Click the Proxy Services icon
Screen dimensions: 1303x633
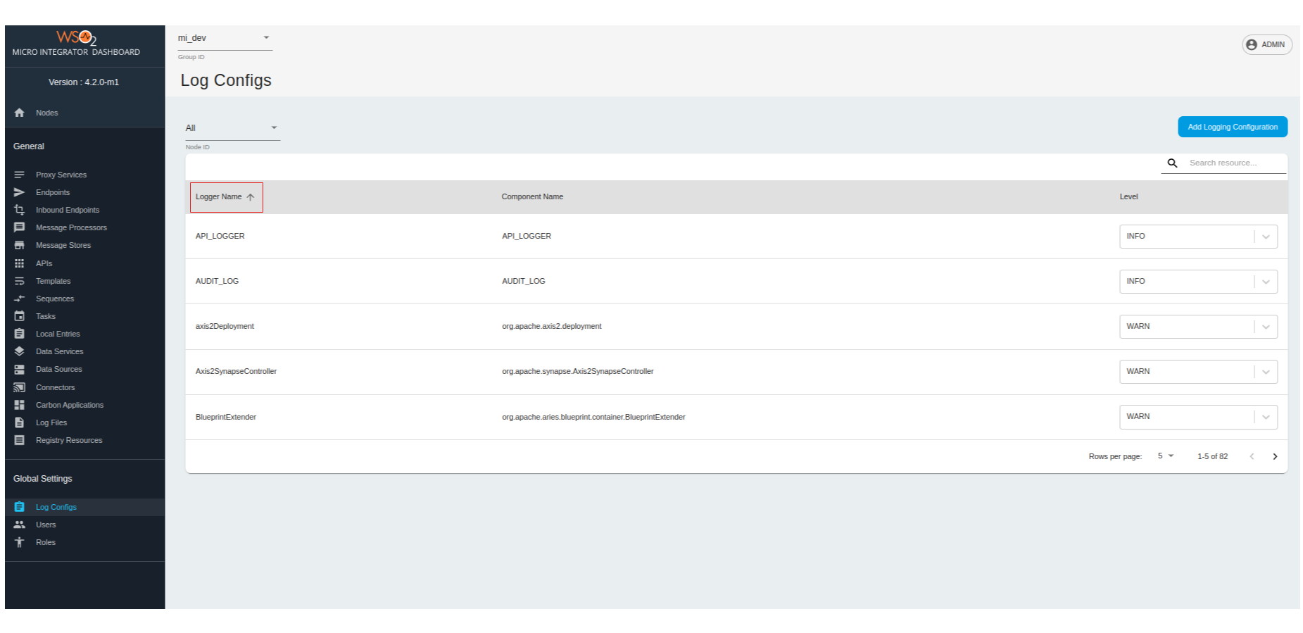coord(19,175)
